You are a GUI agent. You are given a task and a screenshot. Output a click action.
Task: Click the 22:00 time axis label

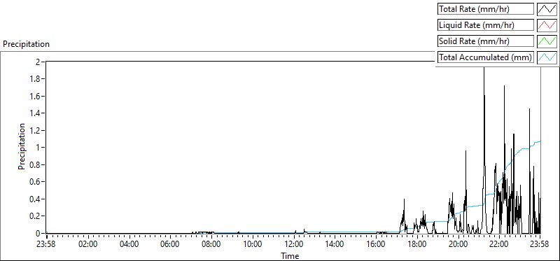pos(499,245)
